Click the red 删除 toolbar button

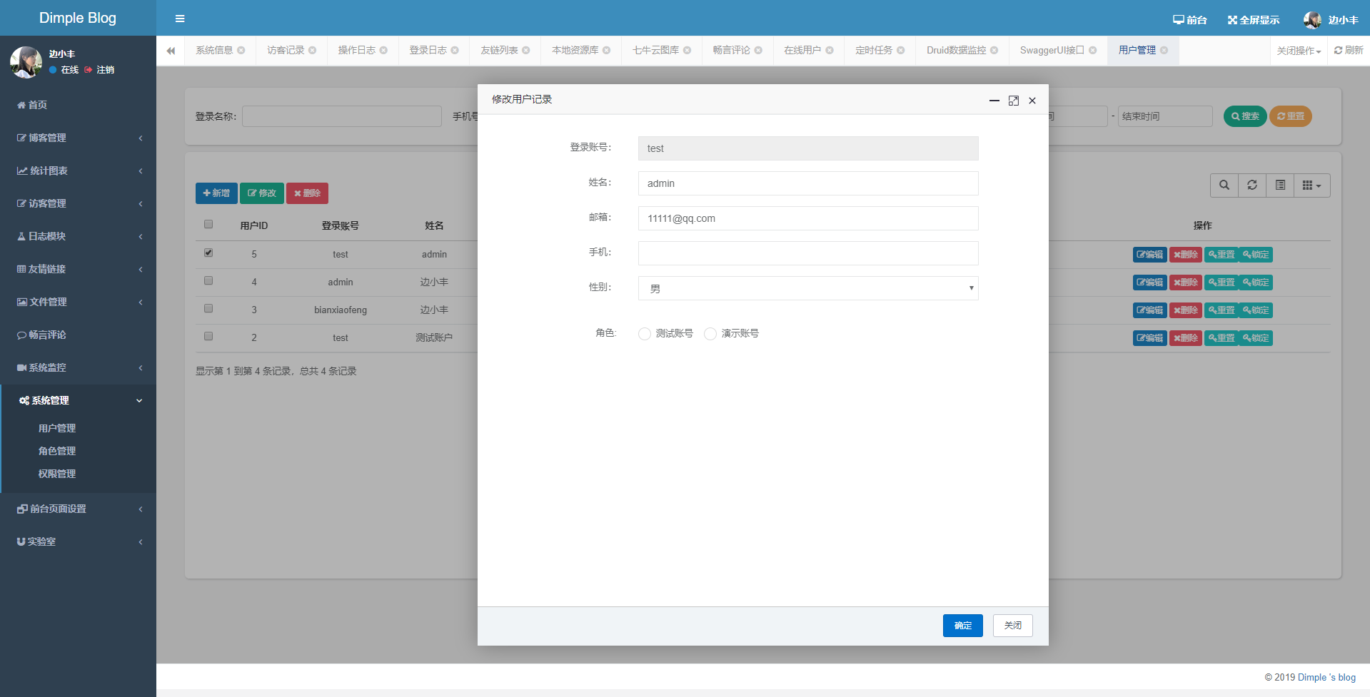point(307,193)
